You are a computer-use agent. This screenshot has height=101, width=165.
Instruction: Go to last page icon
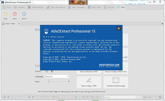tap(33, 97)
